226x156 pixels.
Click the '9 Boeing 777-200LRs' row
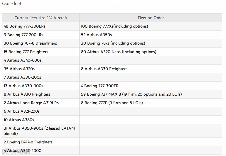tap(23, 35)
